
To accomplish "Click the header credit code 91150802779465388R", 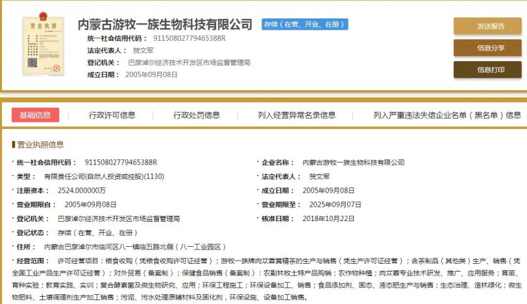I will (190, 38).
